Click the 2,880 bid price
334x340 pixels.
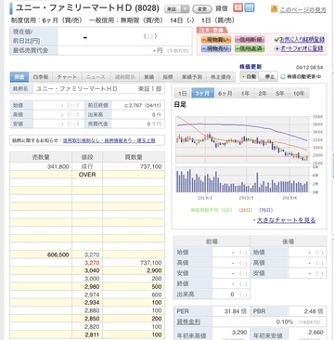click(92, 310)
